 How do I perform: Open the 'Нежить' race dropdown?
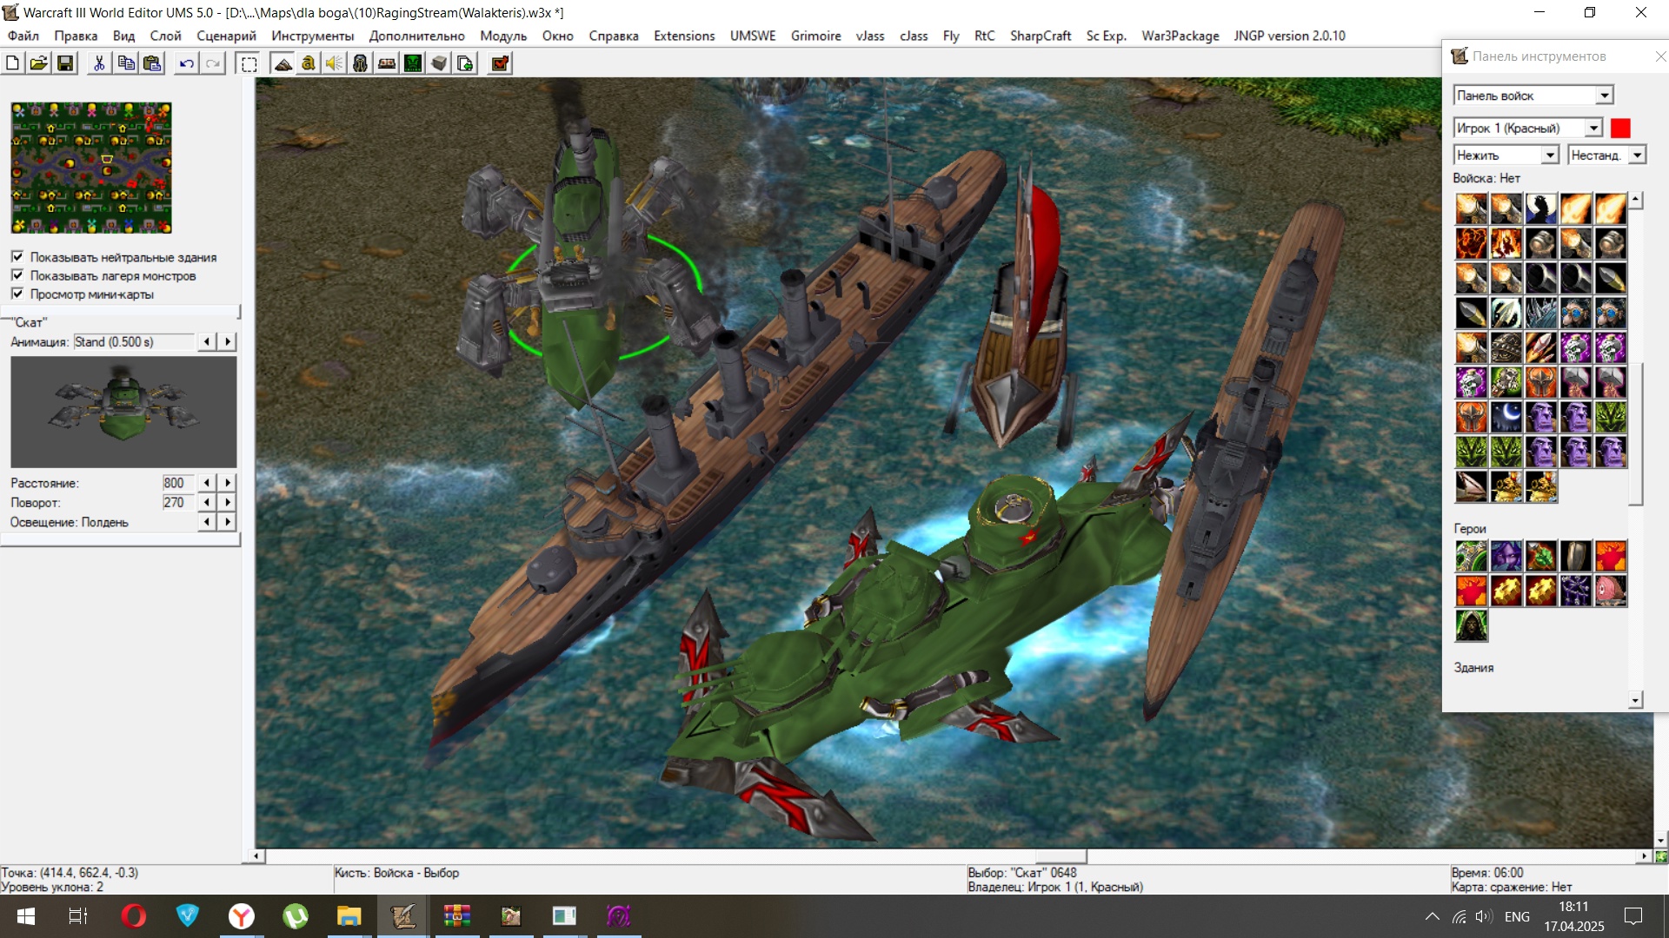click(1549, 155)
